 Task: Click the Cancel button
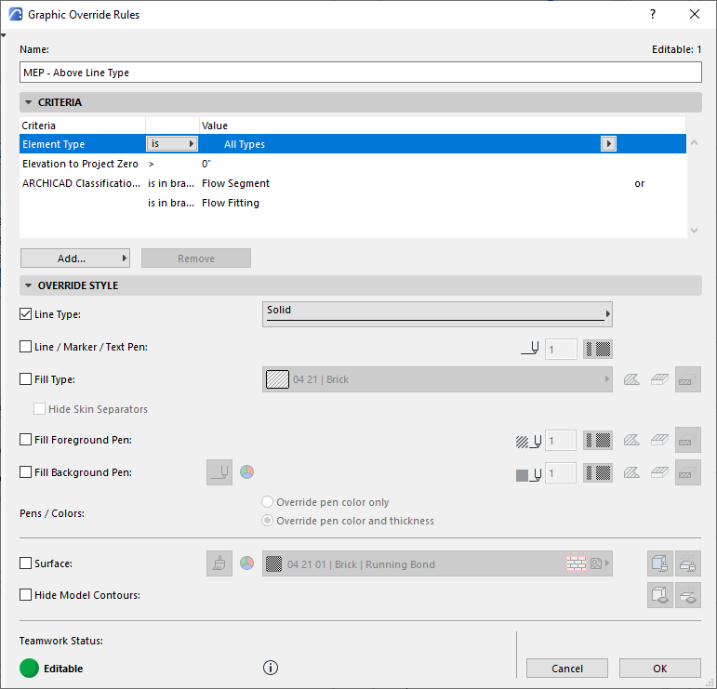[567, 669]
